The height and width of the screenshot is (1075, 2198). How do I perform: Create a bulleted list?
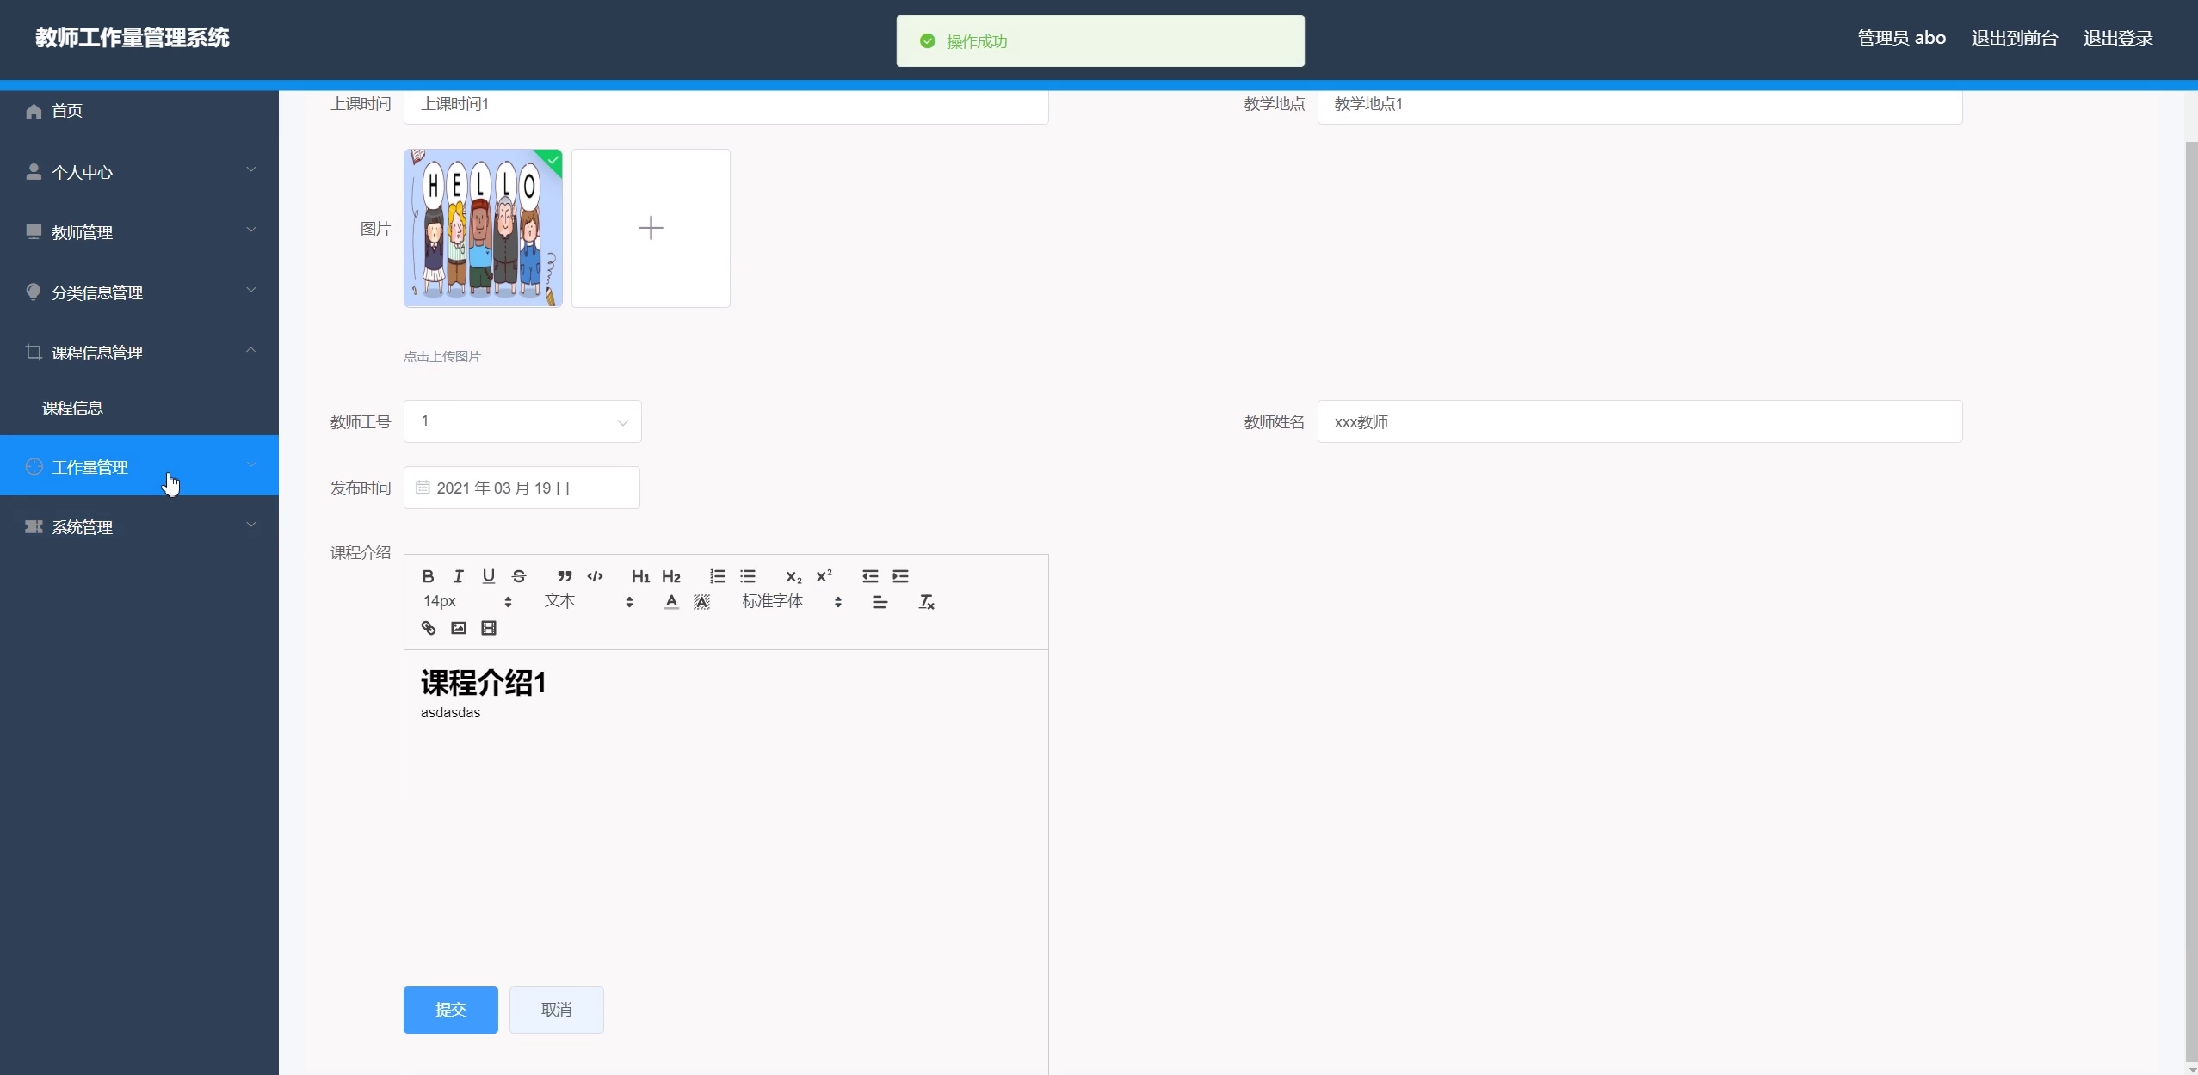(x=747, y=576)
